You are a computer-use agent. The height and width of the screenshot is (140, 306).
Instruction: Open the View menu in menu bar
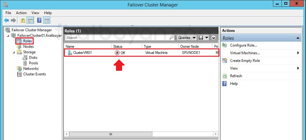(35, 13)
